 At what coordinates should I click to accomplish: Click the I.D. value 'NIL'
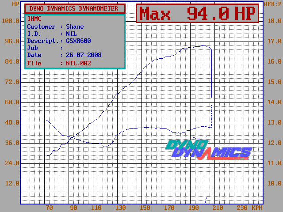click(x=71, y=34)
